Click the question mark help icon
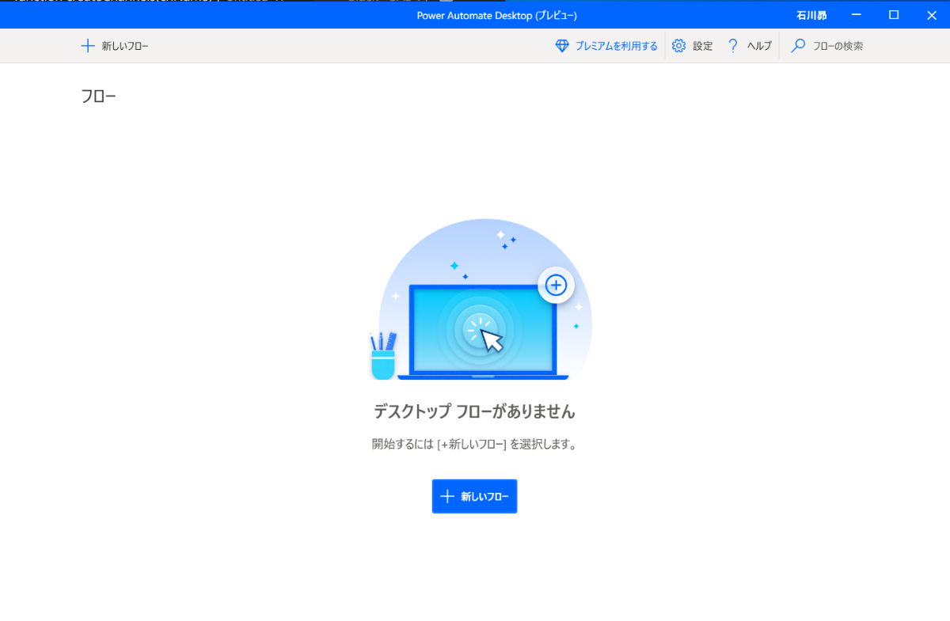The width and height of the screenshot is (950, 621). (733, 46)
